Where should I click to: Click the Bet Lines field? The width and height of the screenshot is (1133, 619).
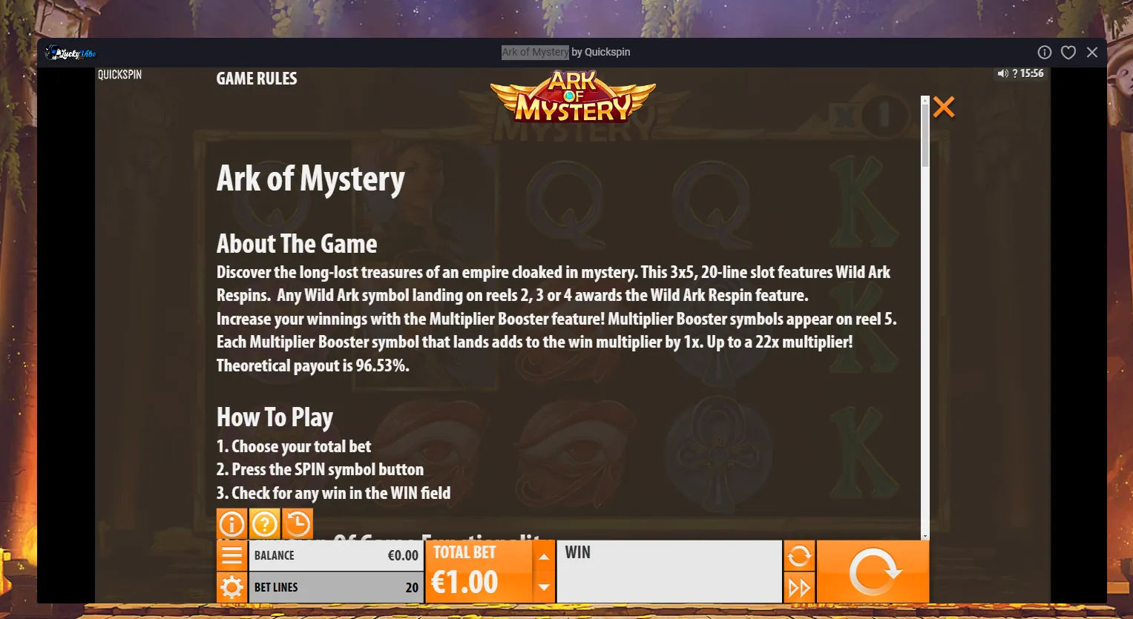tap(336, 587)
